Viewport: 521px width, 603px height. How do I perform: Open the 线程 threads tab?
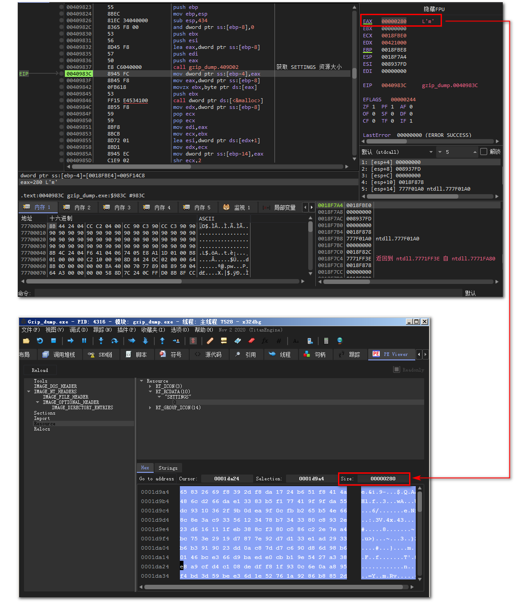pos(280,355)
